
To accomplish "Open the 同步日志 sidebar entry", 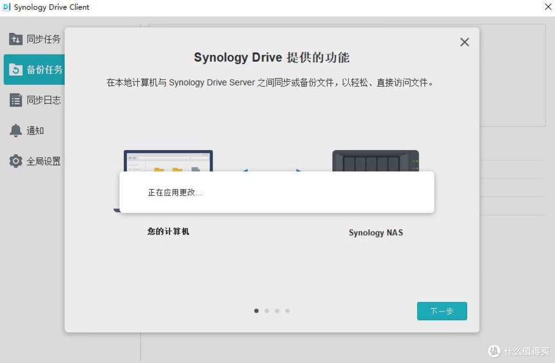I will [x=35, y=100].
